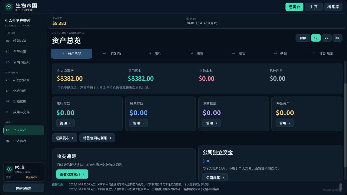The height and width of the screenshot is (195, 347).
Task: Open 个人信息 in the sidebar
Action: pos(23,141)
